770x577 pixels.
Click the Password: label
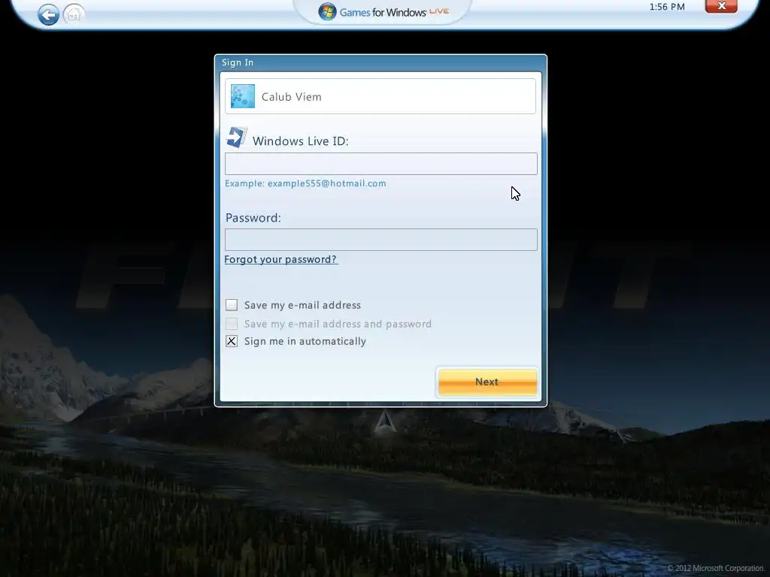pyautogui.click(x=253, y=218)
